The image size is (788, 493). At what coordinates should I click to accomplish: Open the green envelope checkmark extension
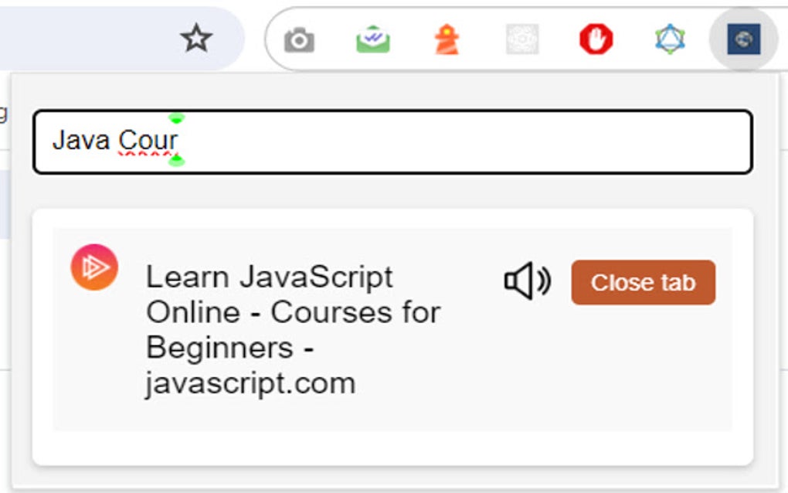coord(372,39)
